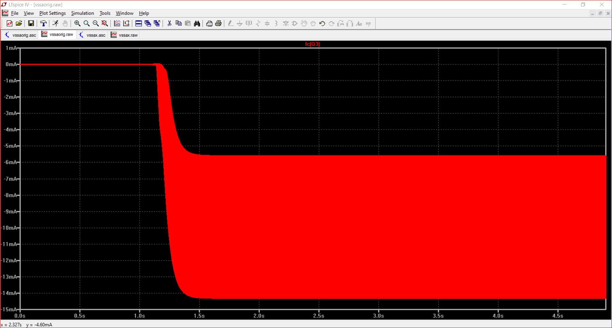The width and height of the screenshot is (612, 328).
Task: Tile windows horizontally icon
Action: [x=139, y=23]
